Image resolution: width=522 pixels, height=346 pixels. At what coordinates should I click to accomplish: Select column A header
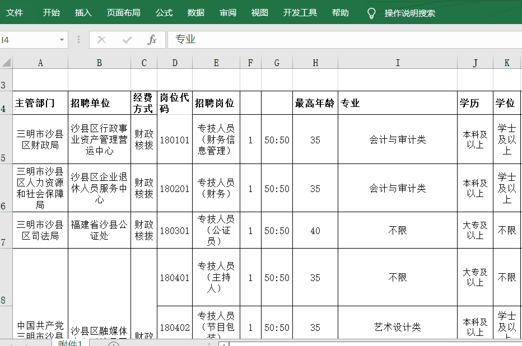[40, 63]
